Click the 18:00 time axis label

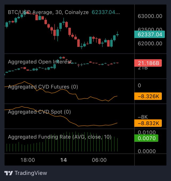point(28,160)
